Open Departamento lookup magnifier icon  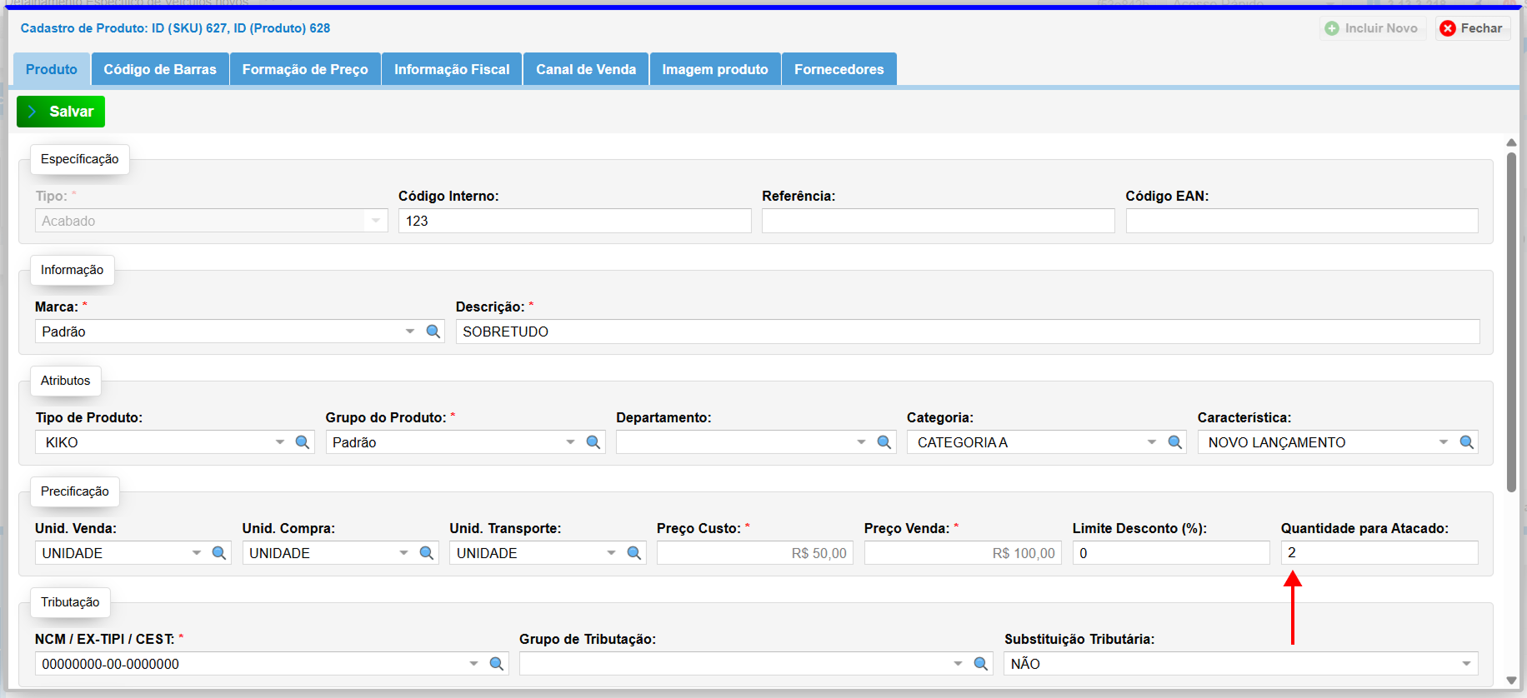click(884, 442)
